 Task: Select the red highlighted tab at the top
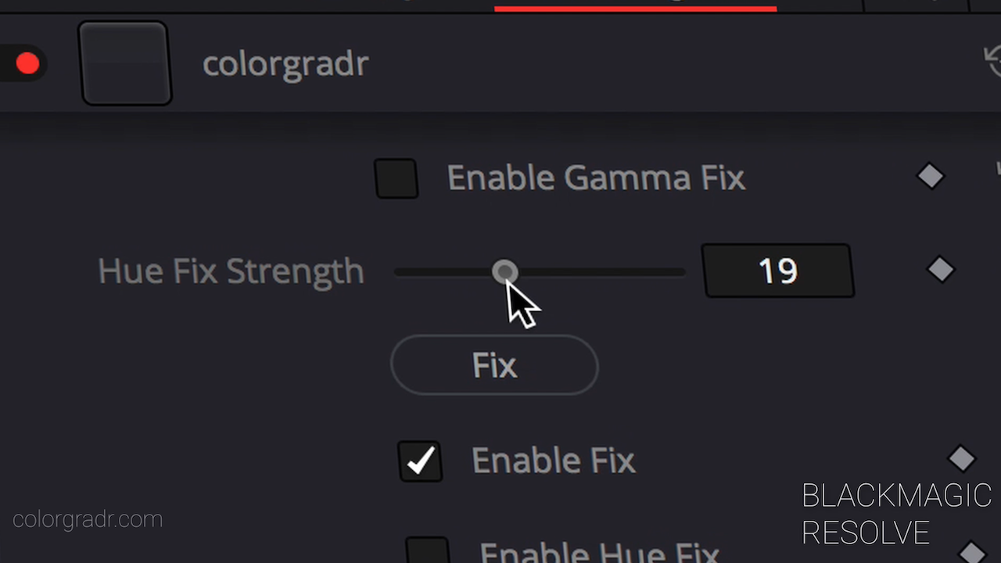[x=635, y=4]
